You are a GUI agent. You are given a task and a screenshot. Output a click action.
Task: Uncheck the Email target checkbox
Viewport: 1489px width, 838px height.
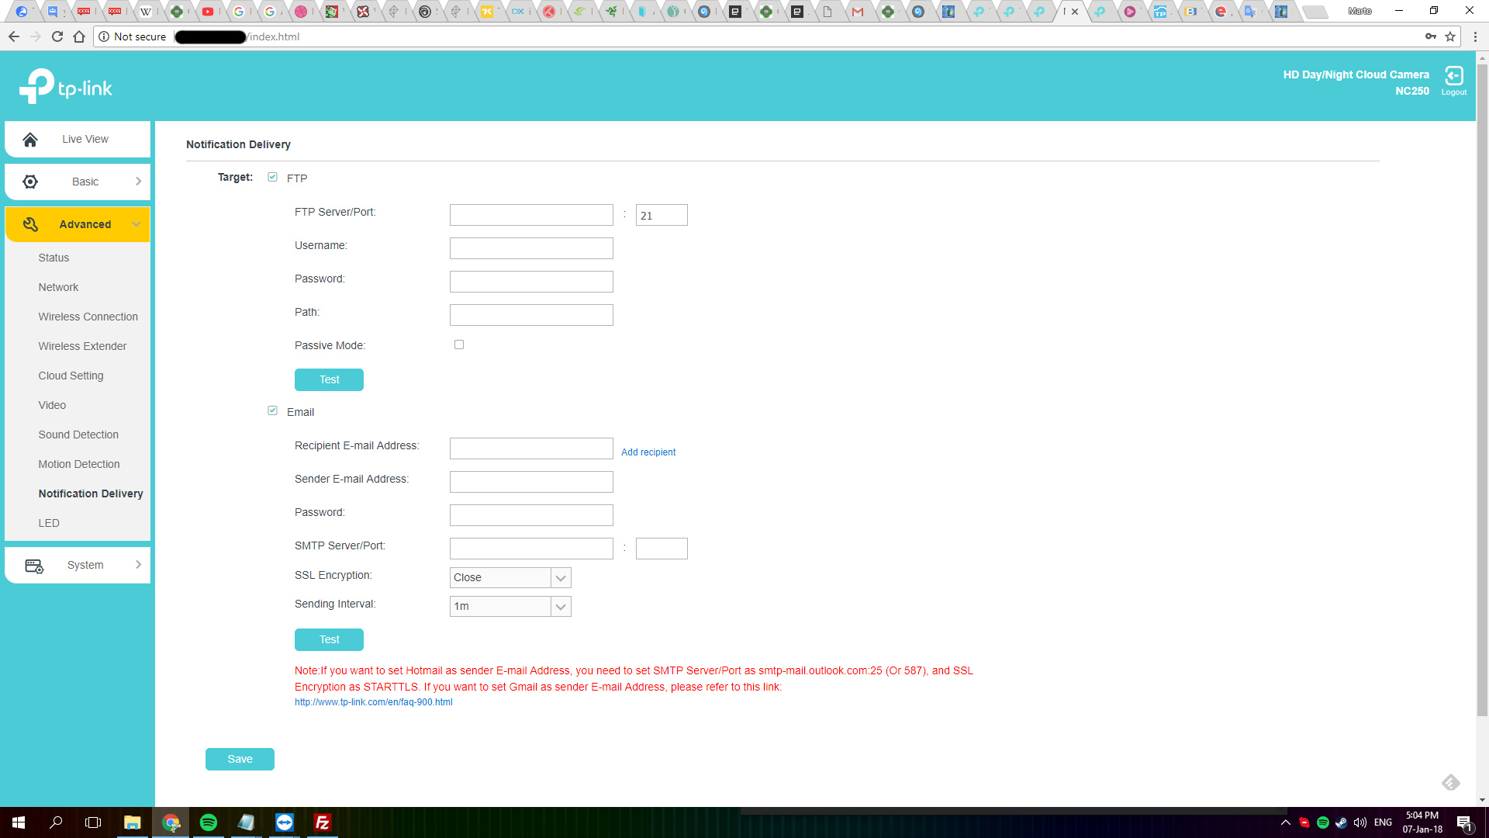point(272,410)
